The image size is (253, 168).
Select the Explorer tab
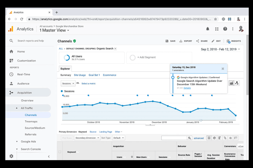[x=65, y=69]
